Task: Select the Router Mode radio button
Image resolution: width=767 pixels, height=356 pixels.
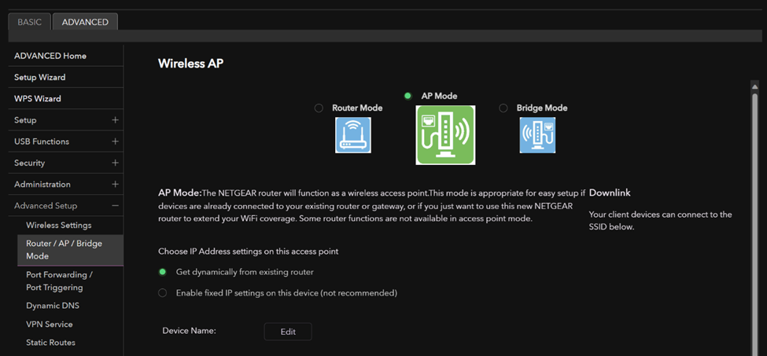Action: point(319,108)
